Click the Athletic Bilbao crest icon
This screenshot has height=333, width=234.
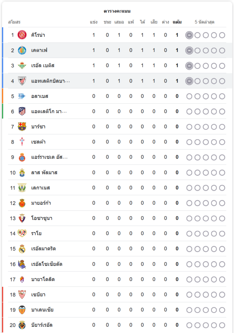[x=22, y=81]
